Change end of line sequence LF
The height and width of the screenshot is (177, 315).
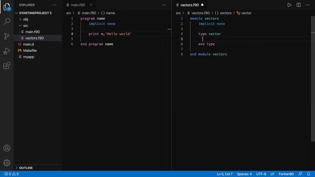(x=272, y=174)
